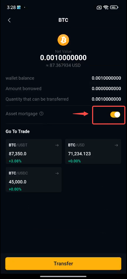Tap the battery indicator in status bar
Viewport: 127px width, 279px height.
114,8
